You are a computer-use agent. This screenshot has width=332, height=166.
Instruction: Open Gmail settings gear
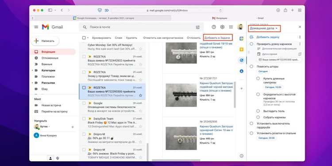(x=222, y=27)
